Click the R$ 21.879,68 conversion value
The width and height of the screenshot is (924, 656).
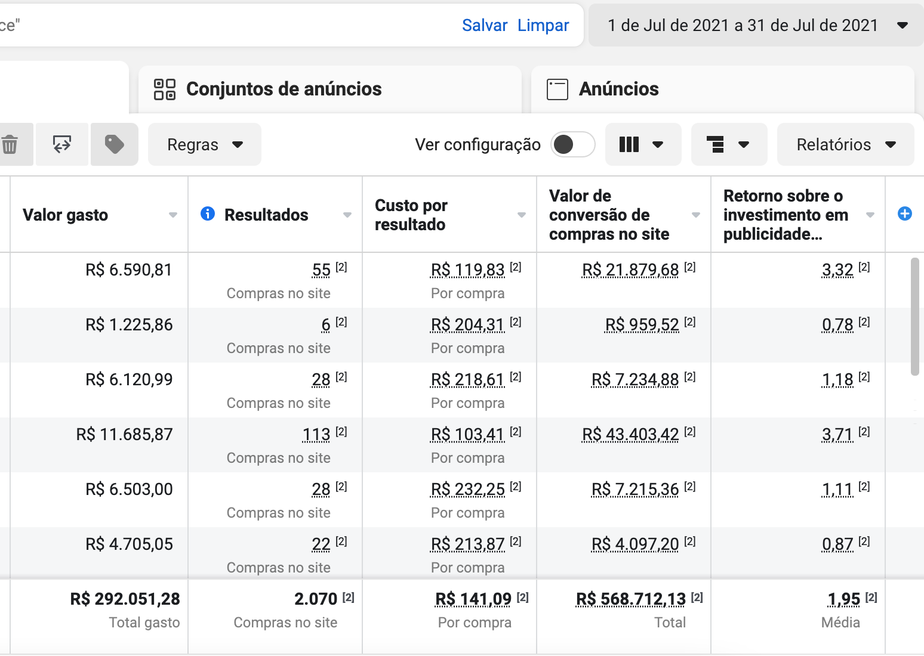(630, 270)
